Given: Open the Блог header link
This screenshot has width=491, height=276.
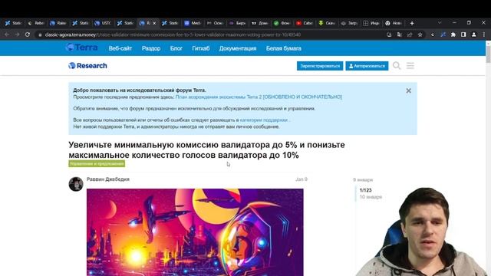Looking at the screenshot, I should (176, 48).
